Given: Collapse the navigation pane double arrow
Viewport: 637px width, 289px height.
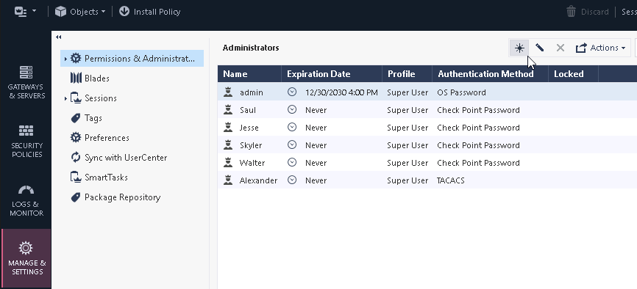Looking at the screenshot, I should click(59, 37).
